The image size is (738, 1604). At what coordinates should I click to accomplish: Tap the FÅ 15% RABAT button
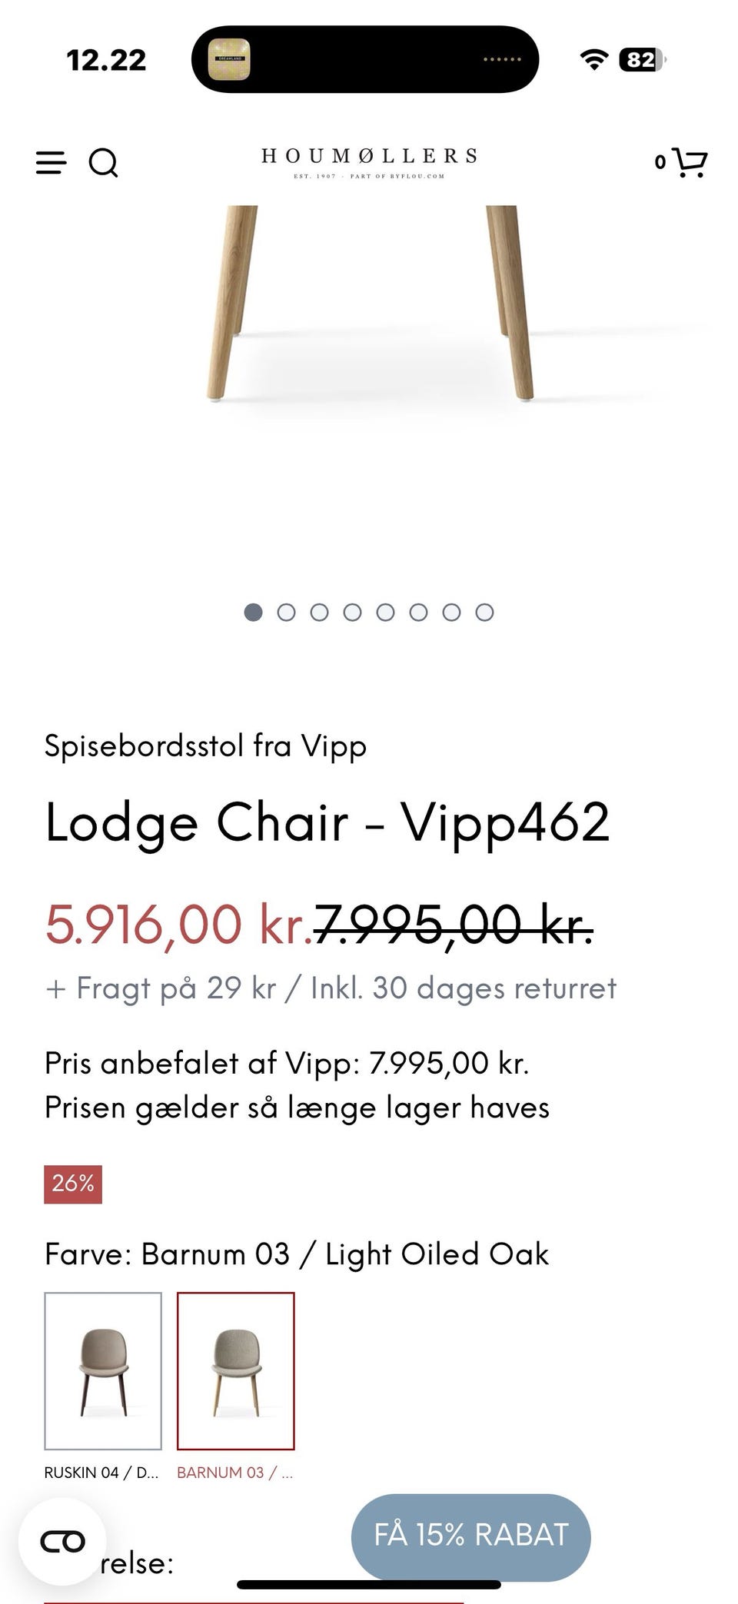pyautogui.click(x=470, y=1534)
